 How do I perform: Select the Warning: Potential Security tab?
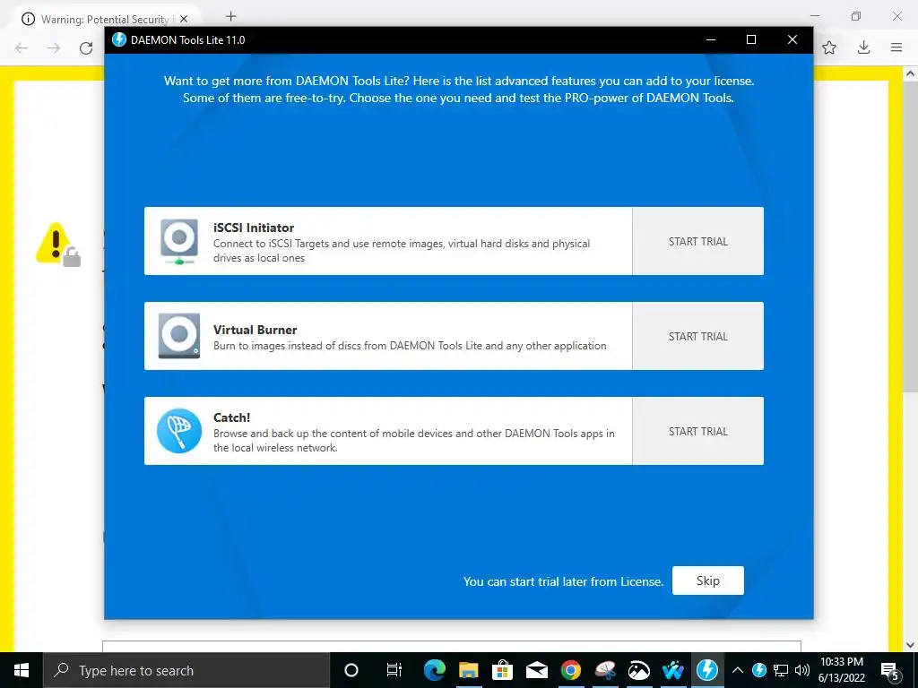104,20
